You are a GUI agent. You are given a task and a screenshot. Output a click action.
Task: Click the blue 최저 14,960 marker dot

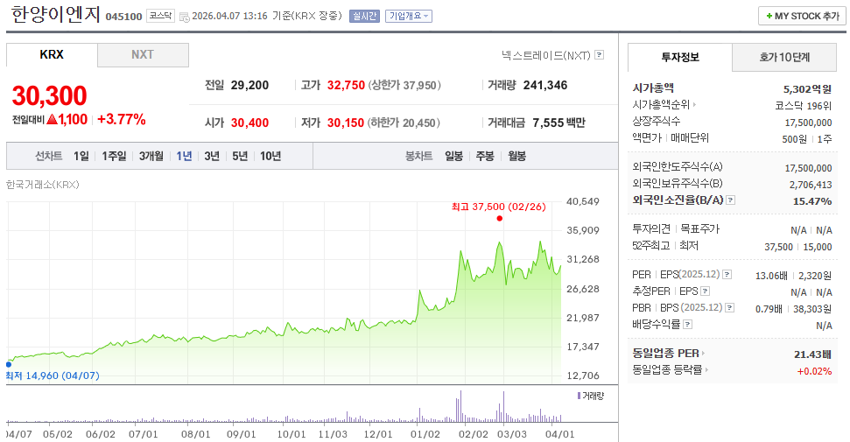click(x=9, y=364)
